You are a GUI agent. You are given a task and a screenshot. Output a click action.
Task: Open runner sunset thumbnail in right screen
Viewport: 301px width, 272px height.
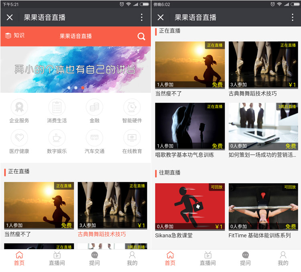[190, 65]
